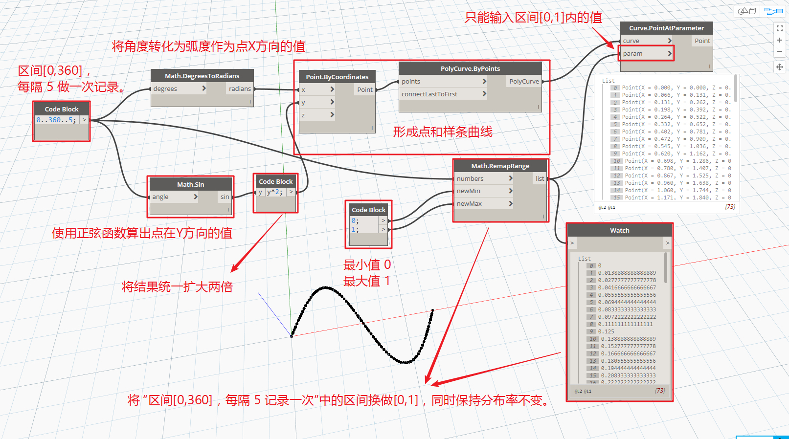This screenshot has height=439, width=789.
Task: Open the connectLastToFirst port chevron
Action: point(484,94)
